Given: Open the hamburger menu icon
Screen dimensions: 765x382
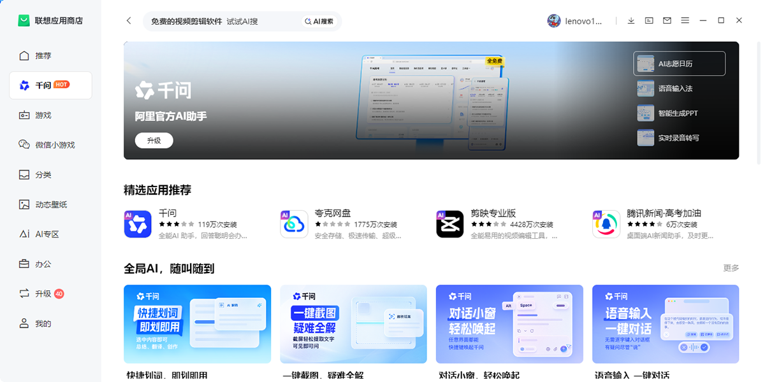Looking at the screenshot, I should [685, 20].
